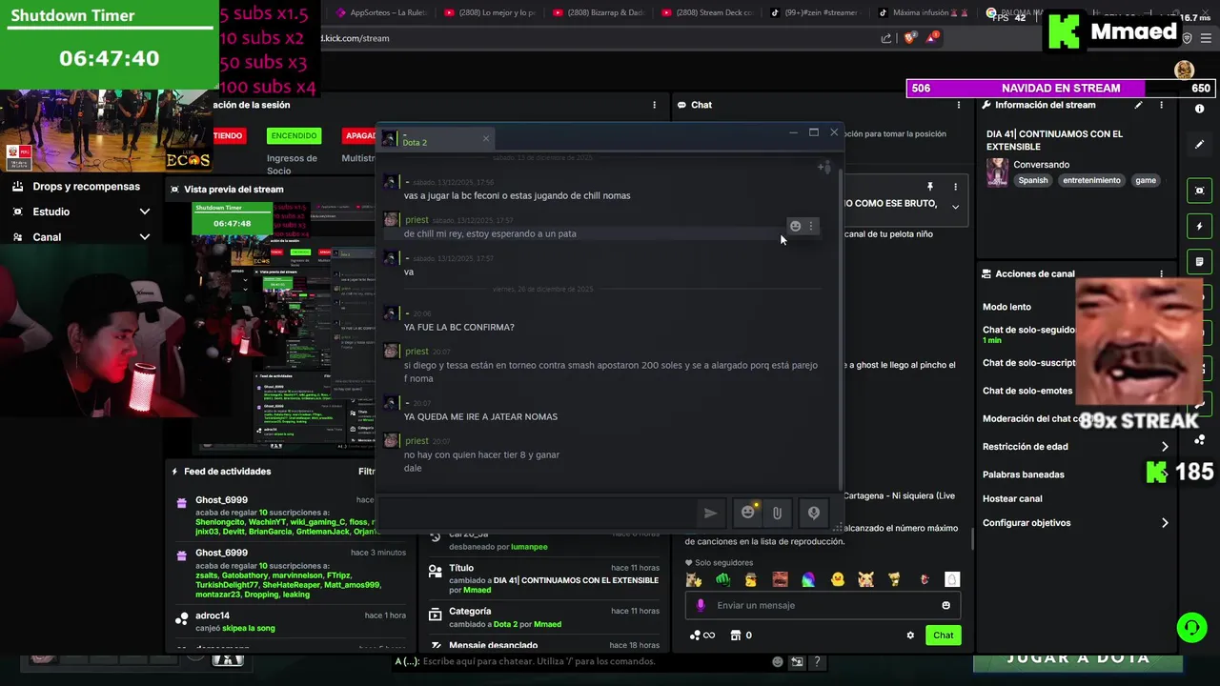Click the note page icon in the right sidebar

coord(1199,261)
